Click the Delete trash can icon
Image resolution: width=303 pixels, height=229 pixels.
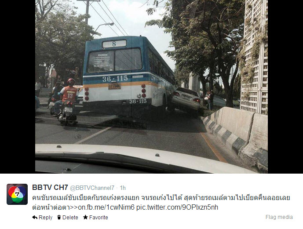pyautogui.click(x=59, y=217)
